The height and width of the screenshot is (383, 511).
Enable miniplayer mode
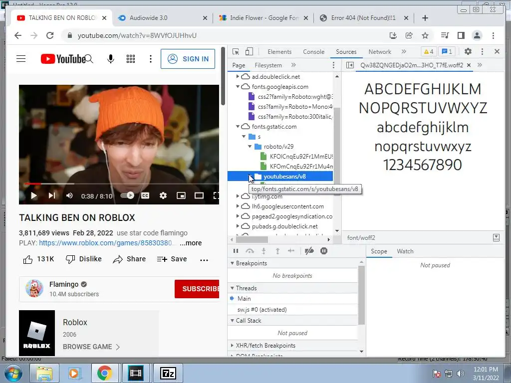point(181,195)
